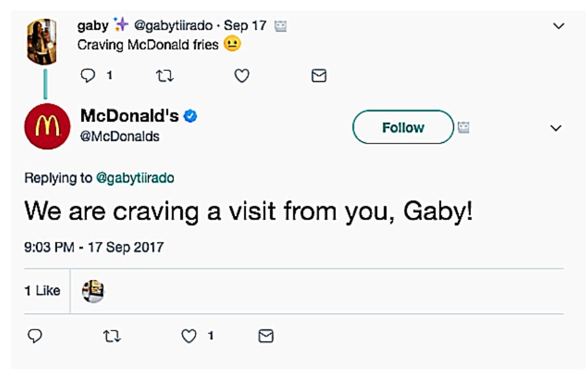The image size is (588, 379).
Task: Open avatar of user who liked
Action: tap(93, 291)
